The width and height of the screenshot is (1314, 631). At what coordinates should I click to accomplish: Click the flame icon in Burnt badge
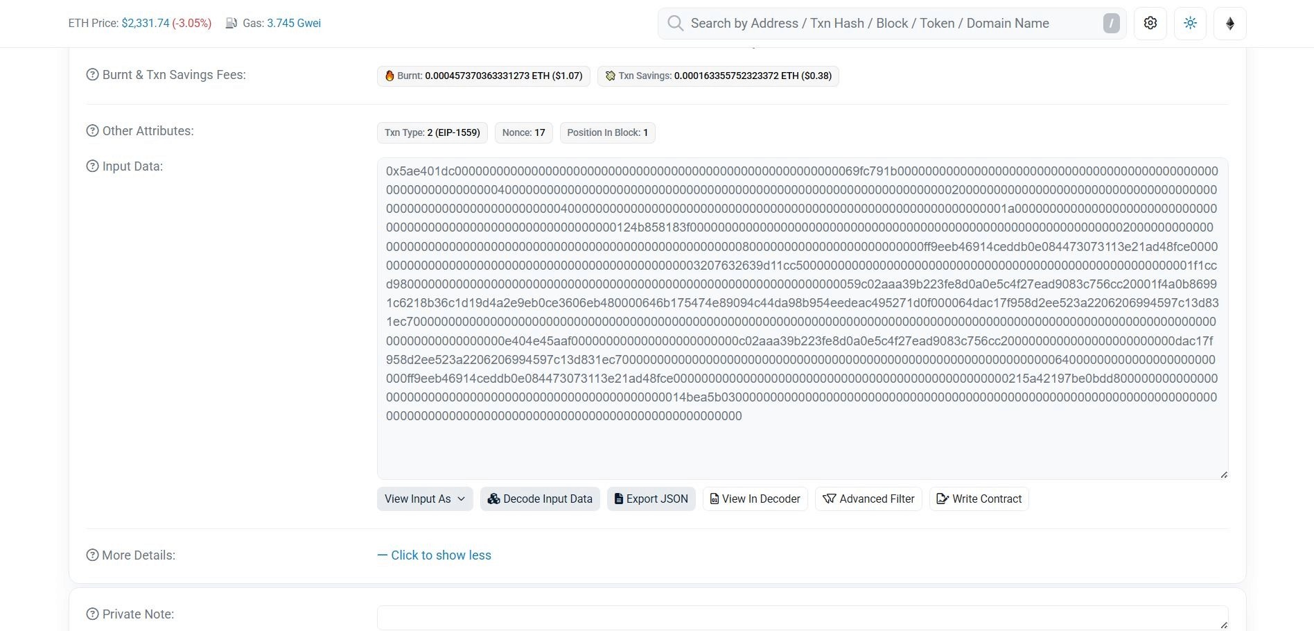point(389,76)
